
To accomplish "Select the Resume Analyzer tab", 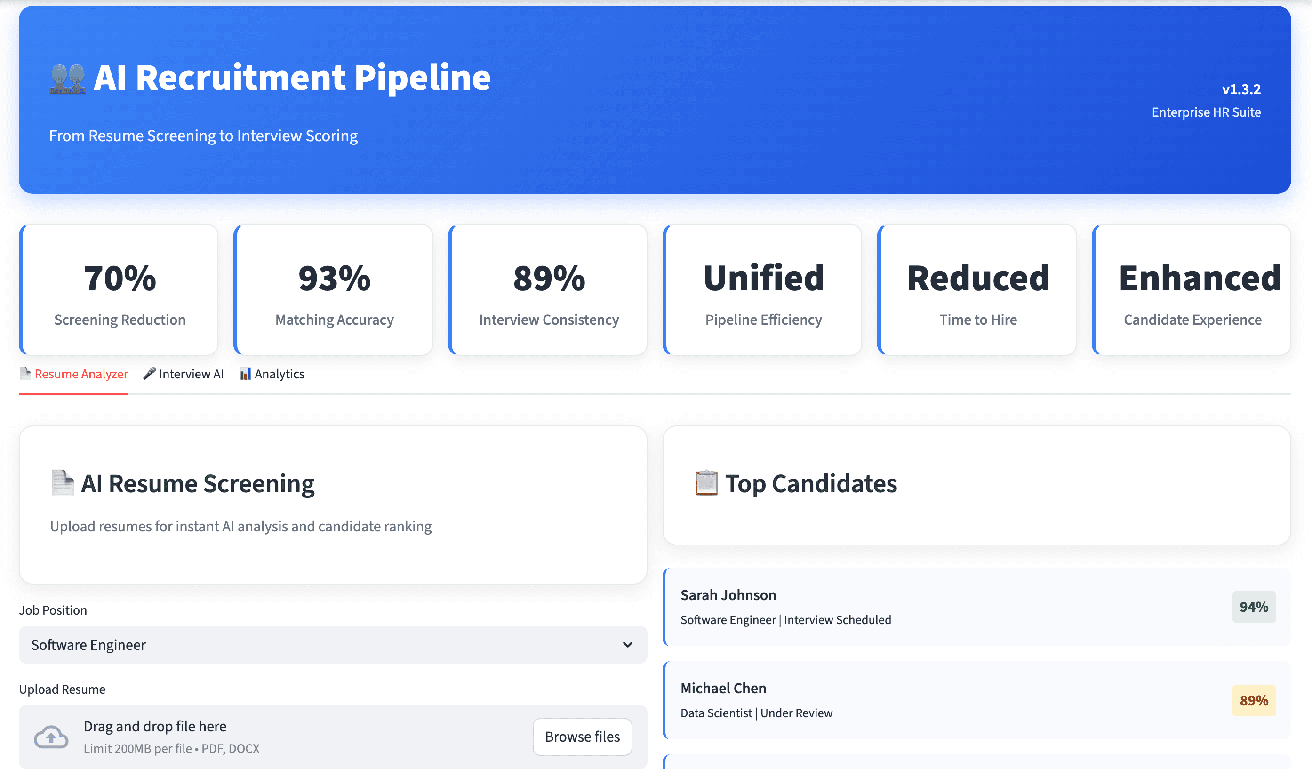I will coord(80,374).
